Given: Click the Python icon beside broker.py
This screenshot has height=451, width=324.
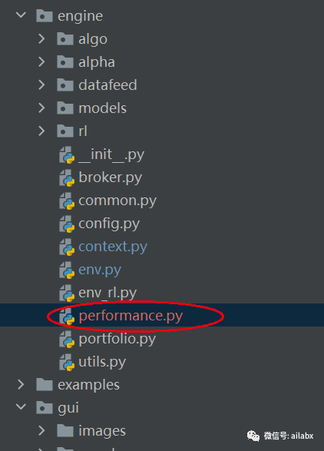Looking at the screenshot, I should pyautogui.click(x=67, y=177).
